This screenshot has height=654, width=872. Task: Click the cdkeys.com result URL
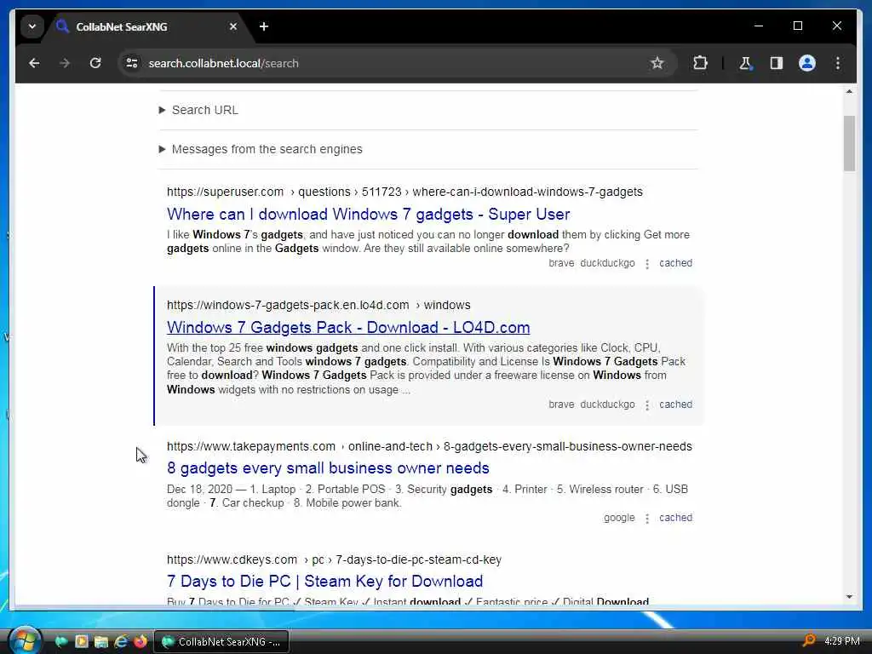[x=334, y=560]
